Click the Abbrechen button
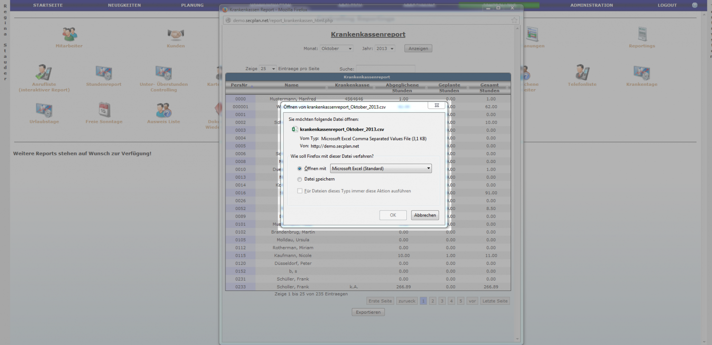 pyautogui.click(x=425, y=215)
